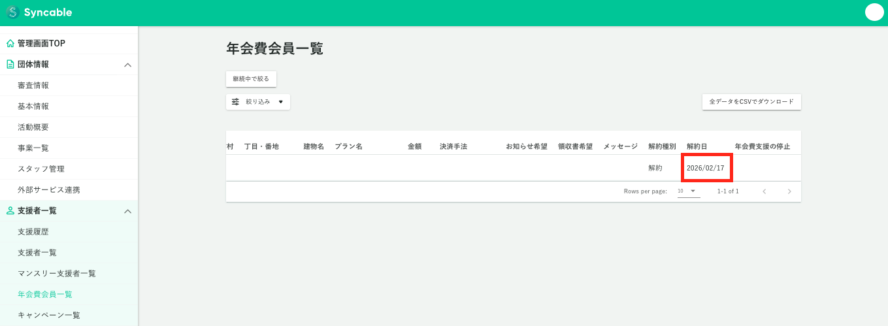Viewport: 888px width, 326px height.
Task: Open スタッフ管理 from the sidebar
Action: [41, 169]
